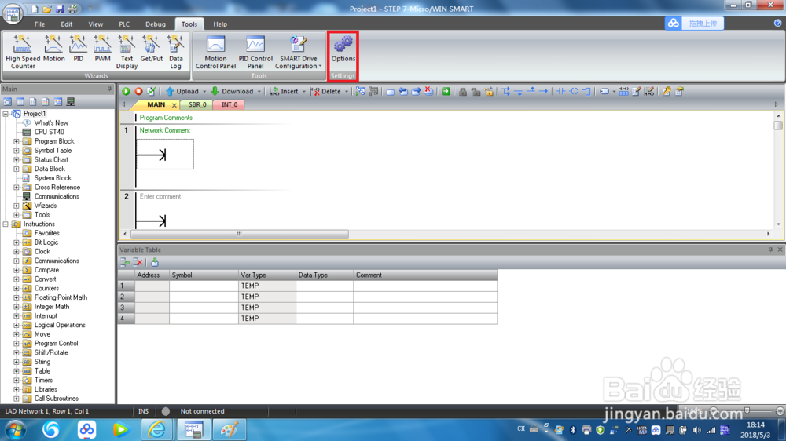Collapse the Project1 tree node
786x441 pixels.
pyautogui.click(x=6, y=114)
